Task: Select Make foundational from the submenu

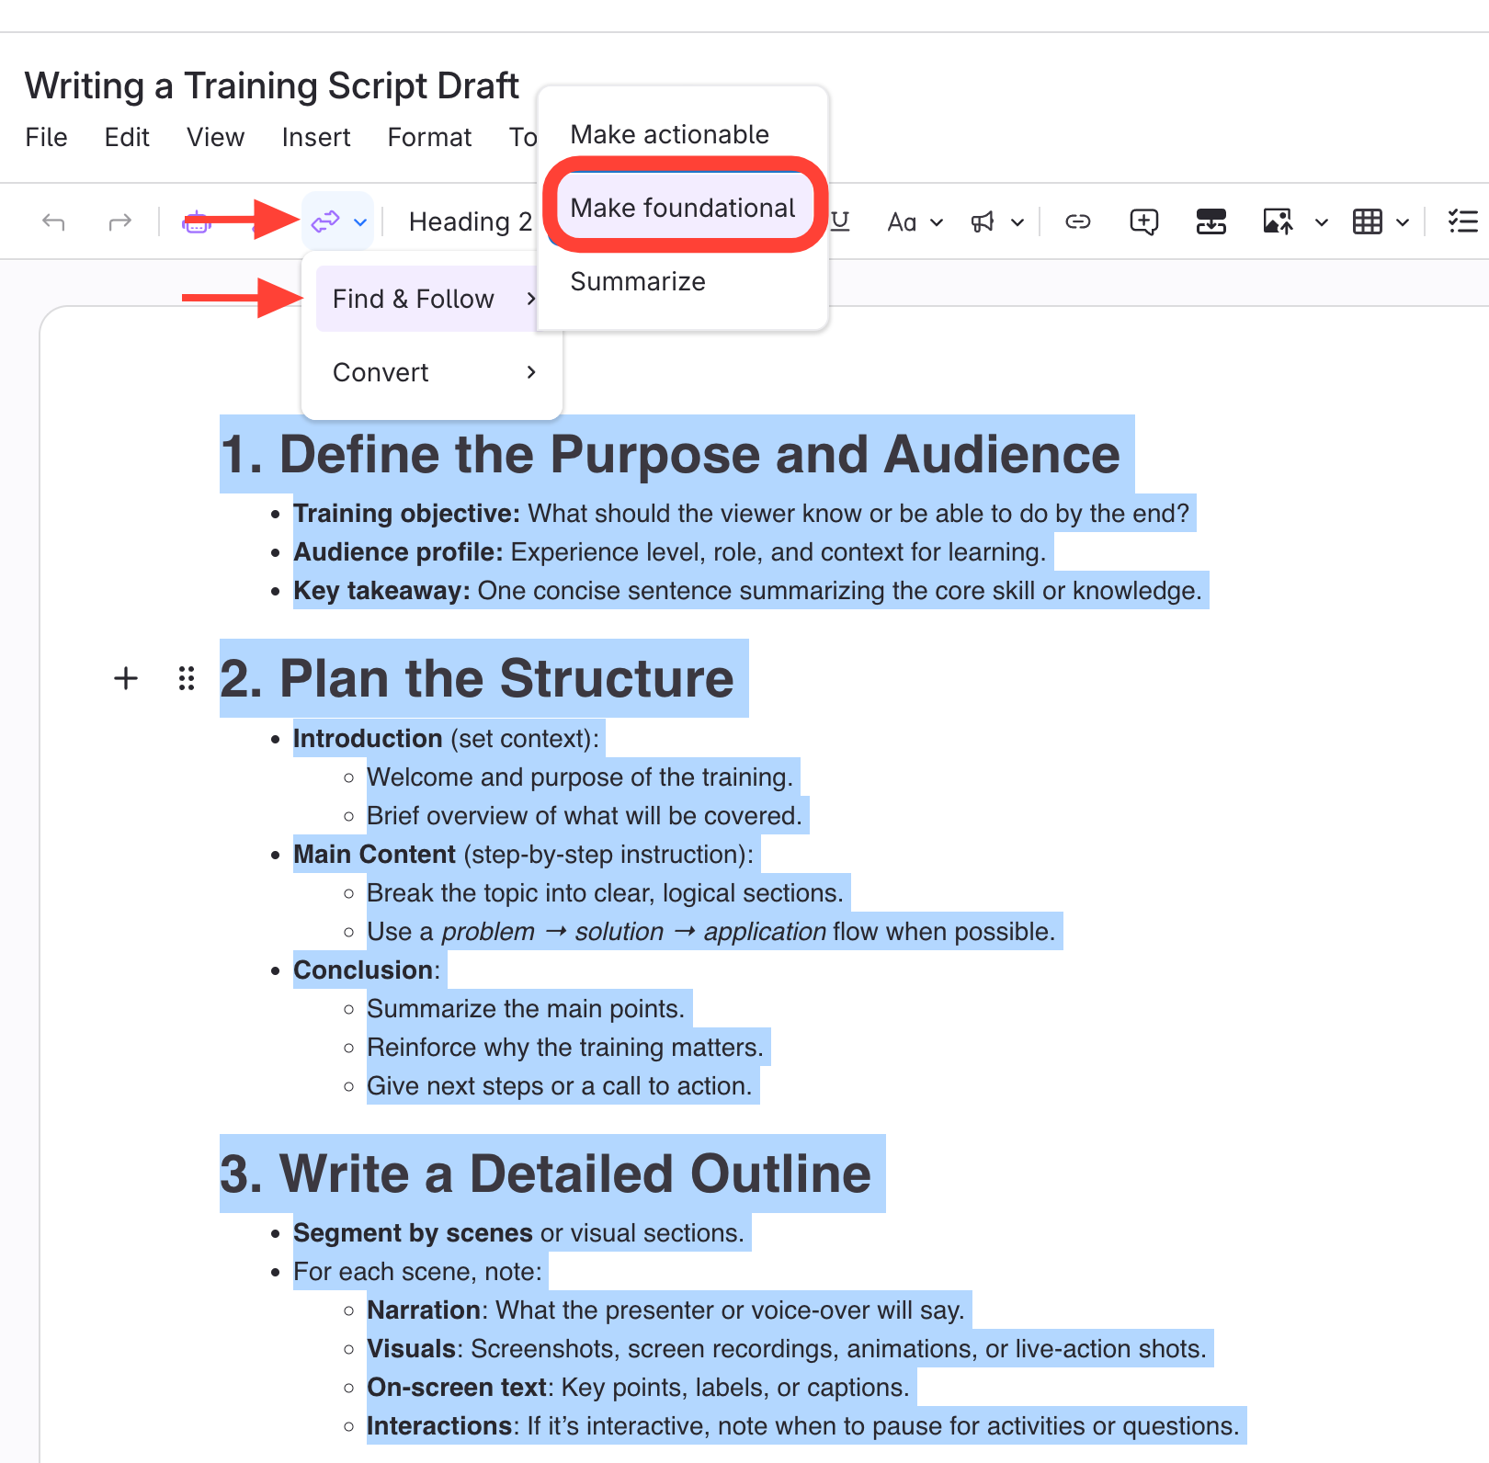Action: pos(683,208)
